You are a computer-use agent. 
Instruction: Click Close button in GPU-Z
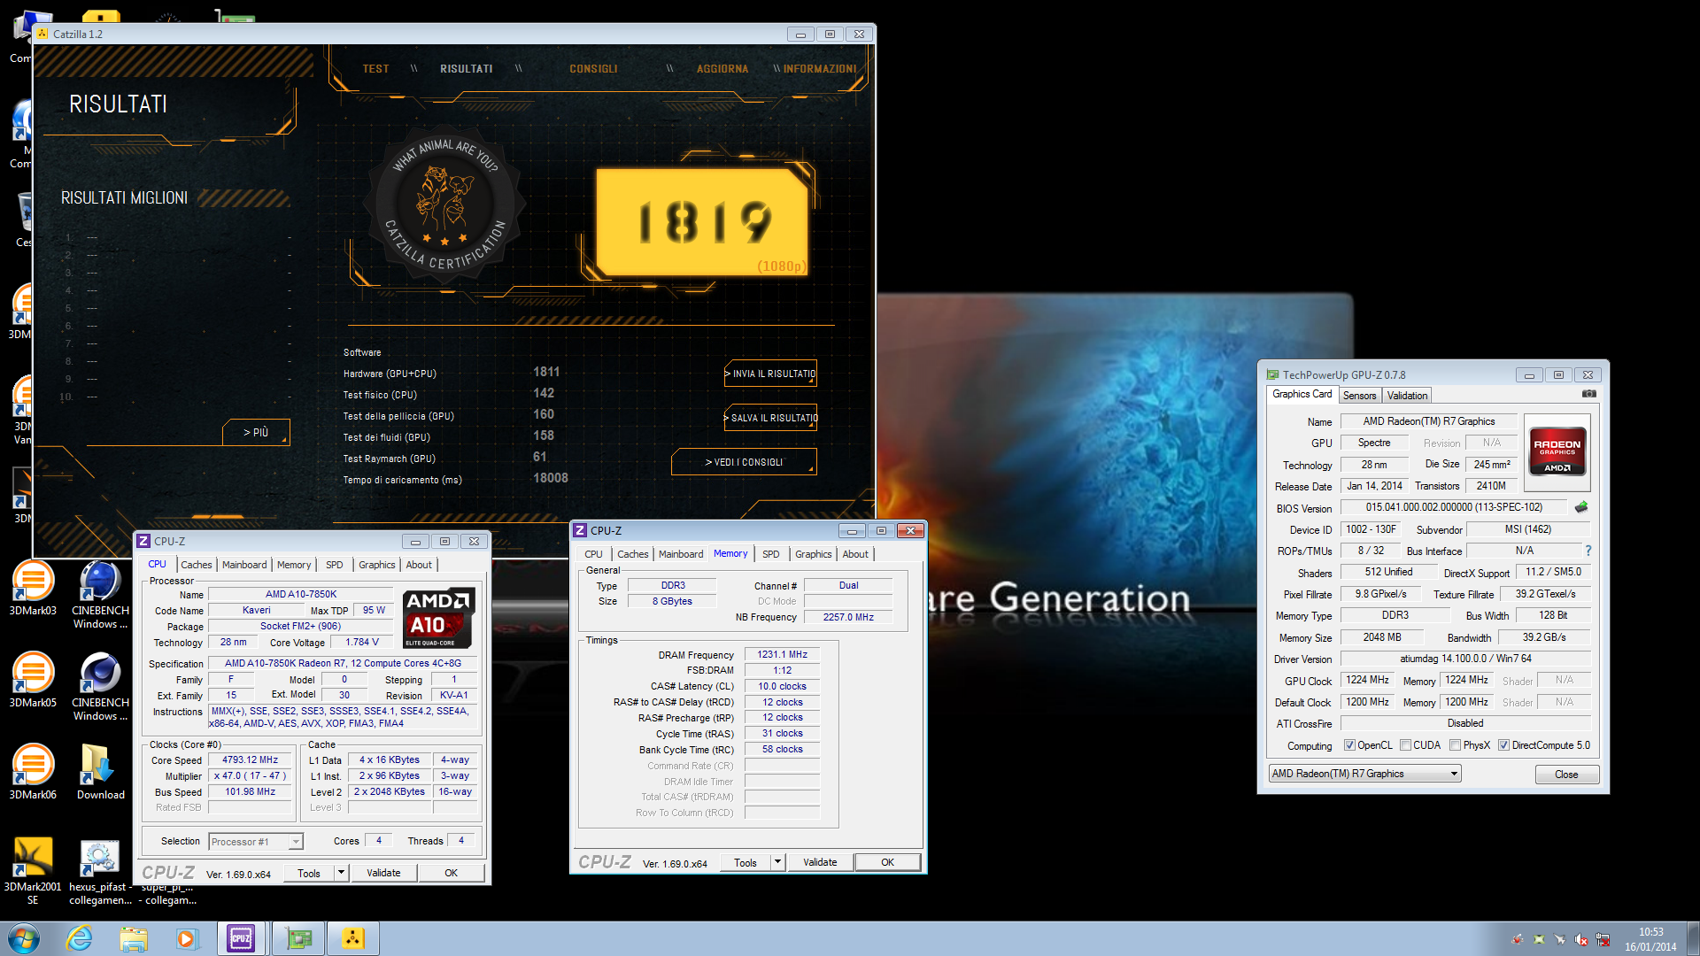[x=1566, y=775]
